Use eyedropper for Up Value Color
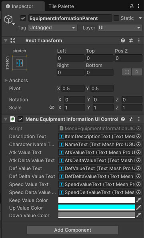The image size is (144, 238). [138, 208]
